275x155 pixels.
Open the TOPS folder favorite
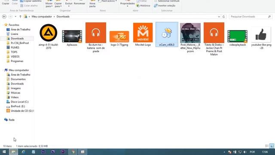click(12, 52)
